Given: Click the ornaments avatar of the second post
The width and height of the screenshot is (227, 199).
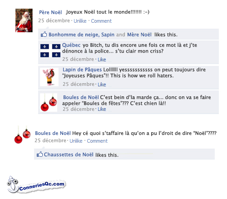Looking at the screenshot, I should click(x=22, y=134).
